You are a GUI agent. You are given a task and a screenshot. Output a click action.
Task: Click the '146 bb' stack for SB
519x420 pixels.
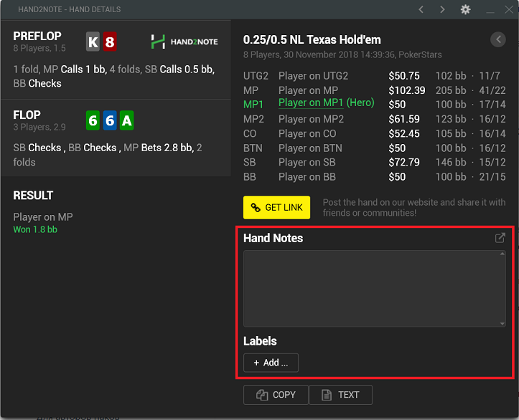[x=451, y=162]
